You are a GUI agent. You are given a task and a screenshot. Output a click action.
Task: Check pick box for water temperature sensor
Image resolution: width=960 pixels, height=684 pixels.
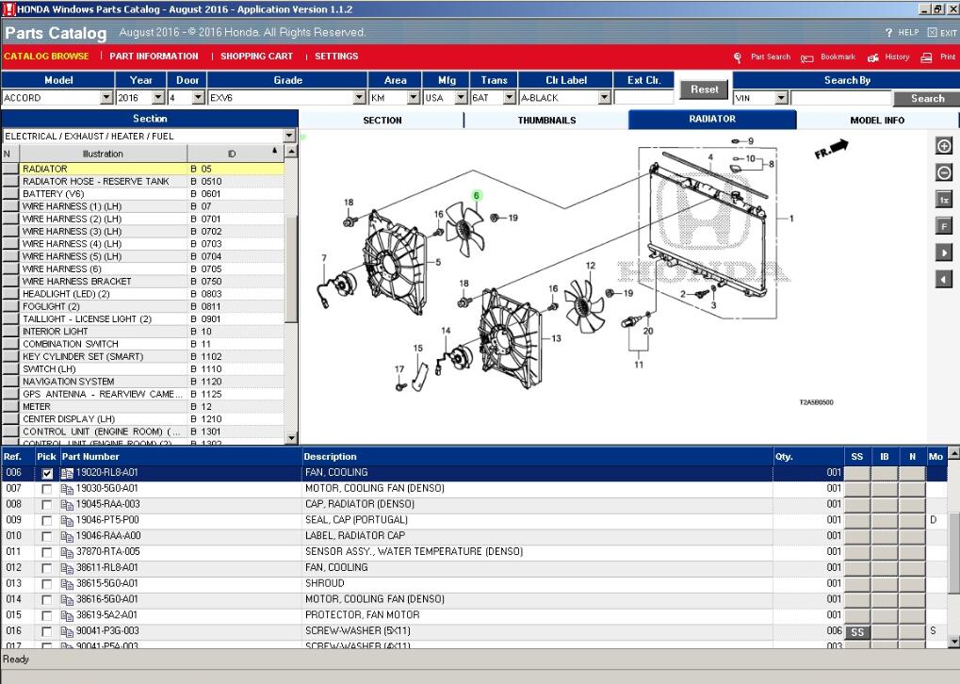tap(47, 552)
